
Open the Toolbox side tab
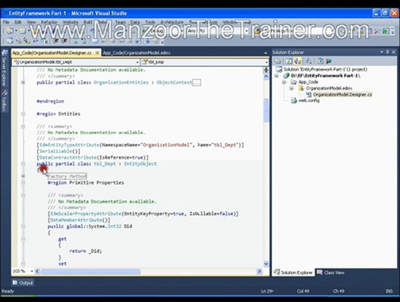tap(4, 101)
